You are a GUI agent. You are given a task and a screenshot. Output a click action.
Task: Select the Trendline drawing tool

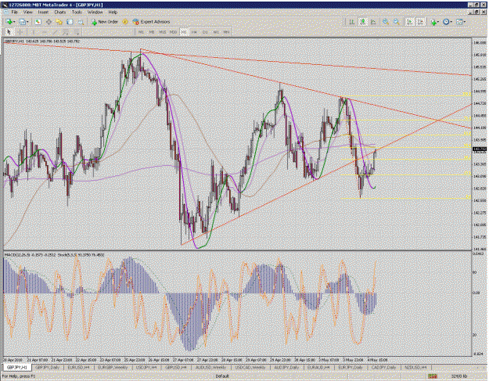pos(55,32)
